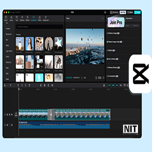The height and width of the screenshot is (152, 152).
Task: Switch to the Adjustment tab in right panel
Action: (x=129, y=19)
